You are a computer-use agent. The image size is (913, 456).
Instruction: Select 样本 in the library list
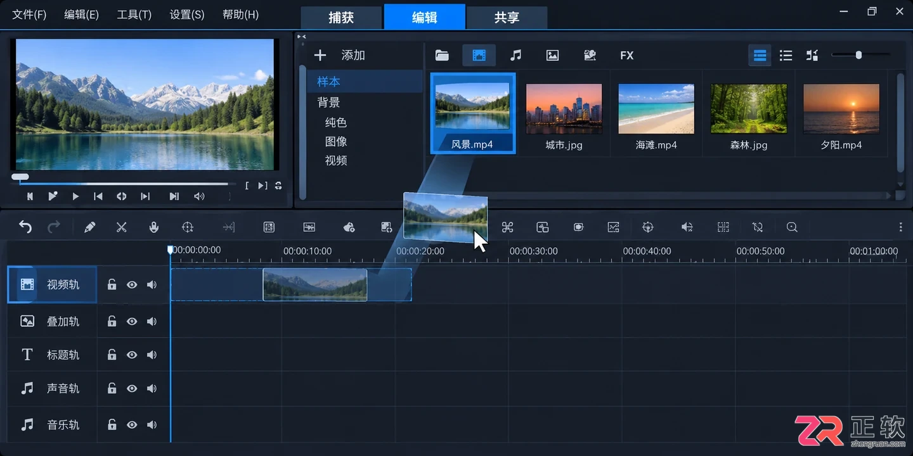pyautogui.click(x=364, y=82)
